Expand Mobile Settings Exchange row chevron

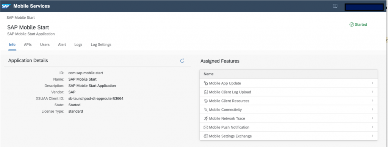(372, 136)
